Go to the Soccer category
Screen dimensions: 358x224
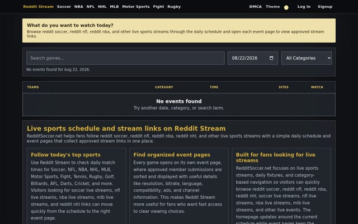(x=64, y=7)
